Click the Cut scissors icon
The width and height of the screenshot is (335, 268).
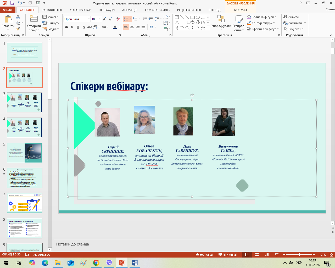click(x=18, y=17)
